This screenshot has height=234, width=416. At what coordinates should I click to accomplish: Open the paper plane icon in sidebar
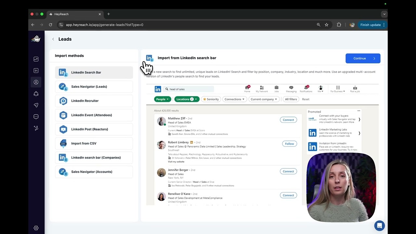pos(36,105)
